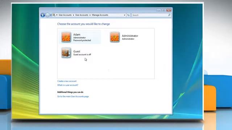The height and width of the screenshot is (130, 232).
Task: Click 'Guest account is off' text
Action: (82, 55)
